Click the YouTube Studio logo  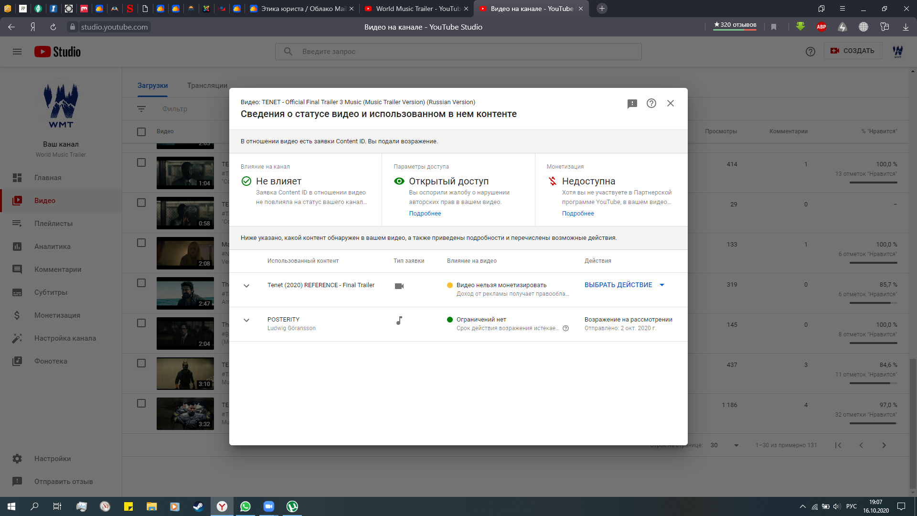57,52
